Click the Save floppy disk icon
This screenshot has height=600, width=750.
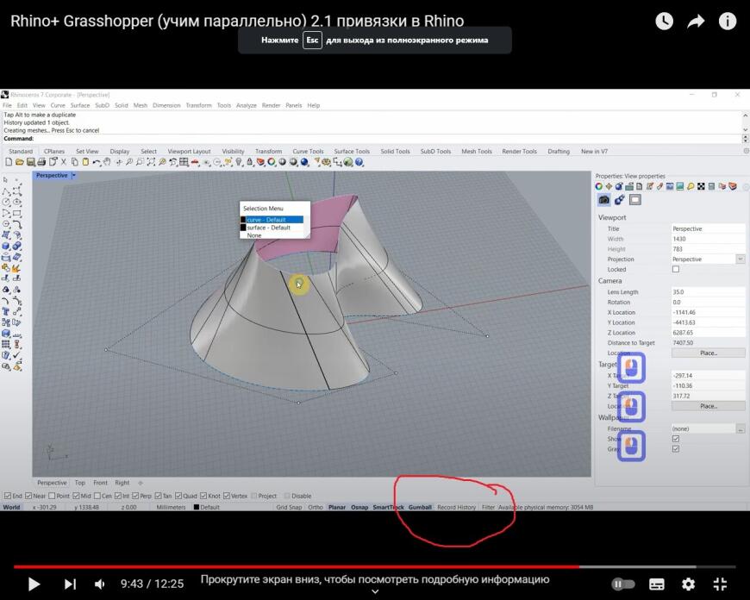coord(31,162)
